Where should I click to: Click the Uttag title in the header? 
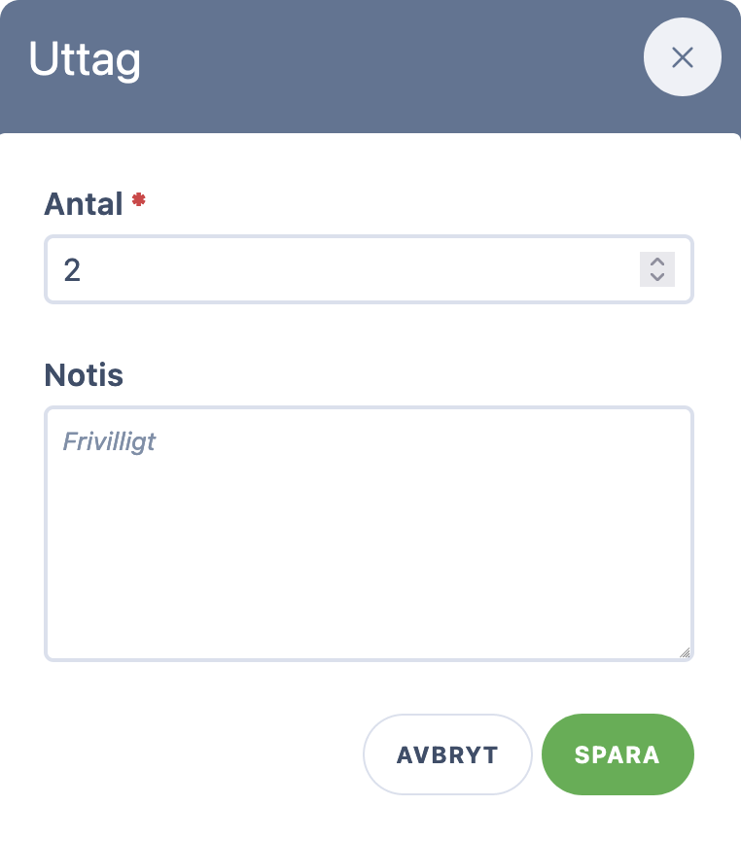pyautogui.click(x=85, y=59)
